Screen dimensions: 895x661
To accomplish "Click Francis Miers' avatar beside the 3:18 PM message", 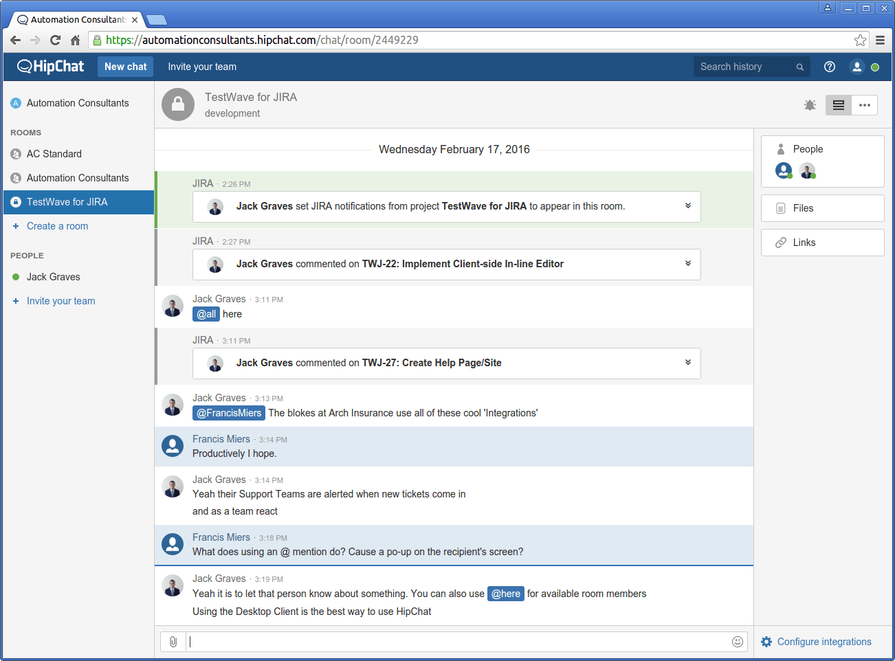I will tap(173, 544).
